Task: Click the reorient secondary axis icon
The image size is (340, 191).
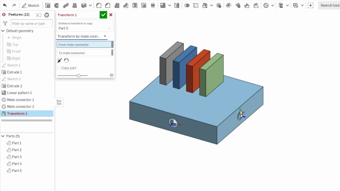Action: [66, 60]
